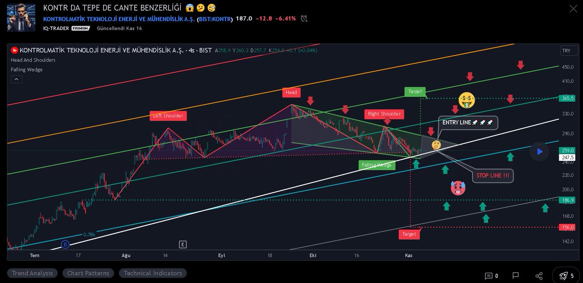Click the E earnings marker on timeline
Screen dimensions: 583x283
click(x=183, y=244)
